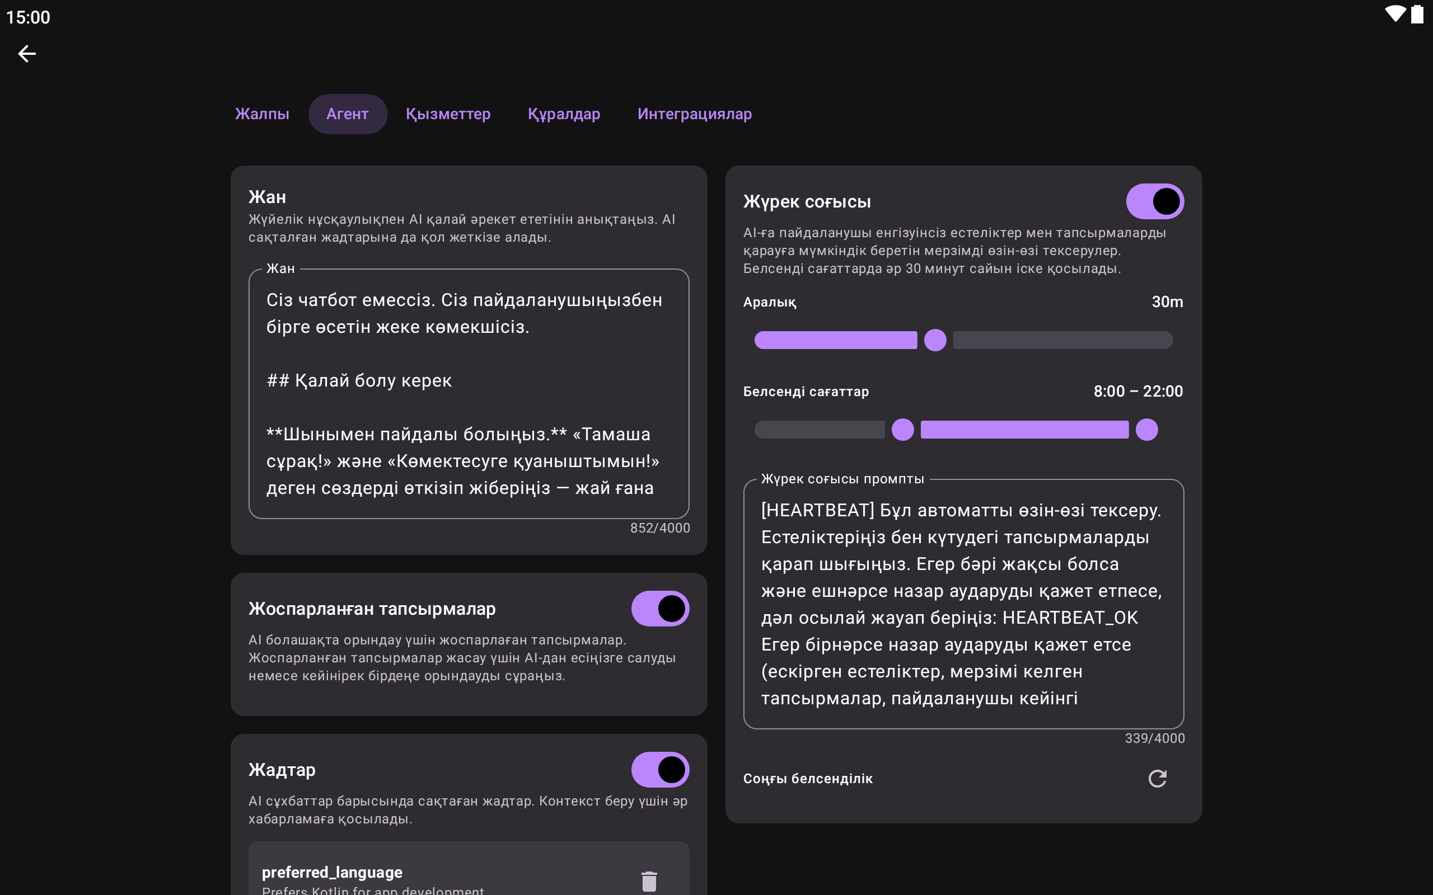Click the Соңғы белсенділік label
This screenshot has width=1433, height=895.
808,779
